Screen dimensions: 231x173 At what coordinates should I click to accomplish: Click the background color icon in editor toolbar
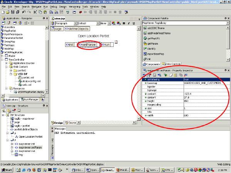[119, 23]
